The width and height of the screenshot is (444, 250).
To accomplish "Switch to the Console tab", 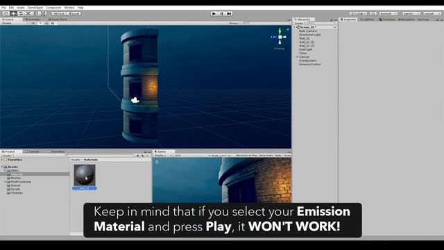I will pyautogui.click(x=33, y=151).
